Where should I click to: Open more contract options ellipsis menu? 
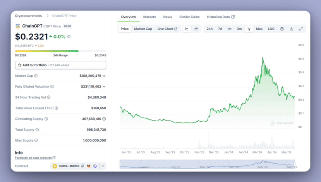tap(103, 166)
